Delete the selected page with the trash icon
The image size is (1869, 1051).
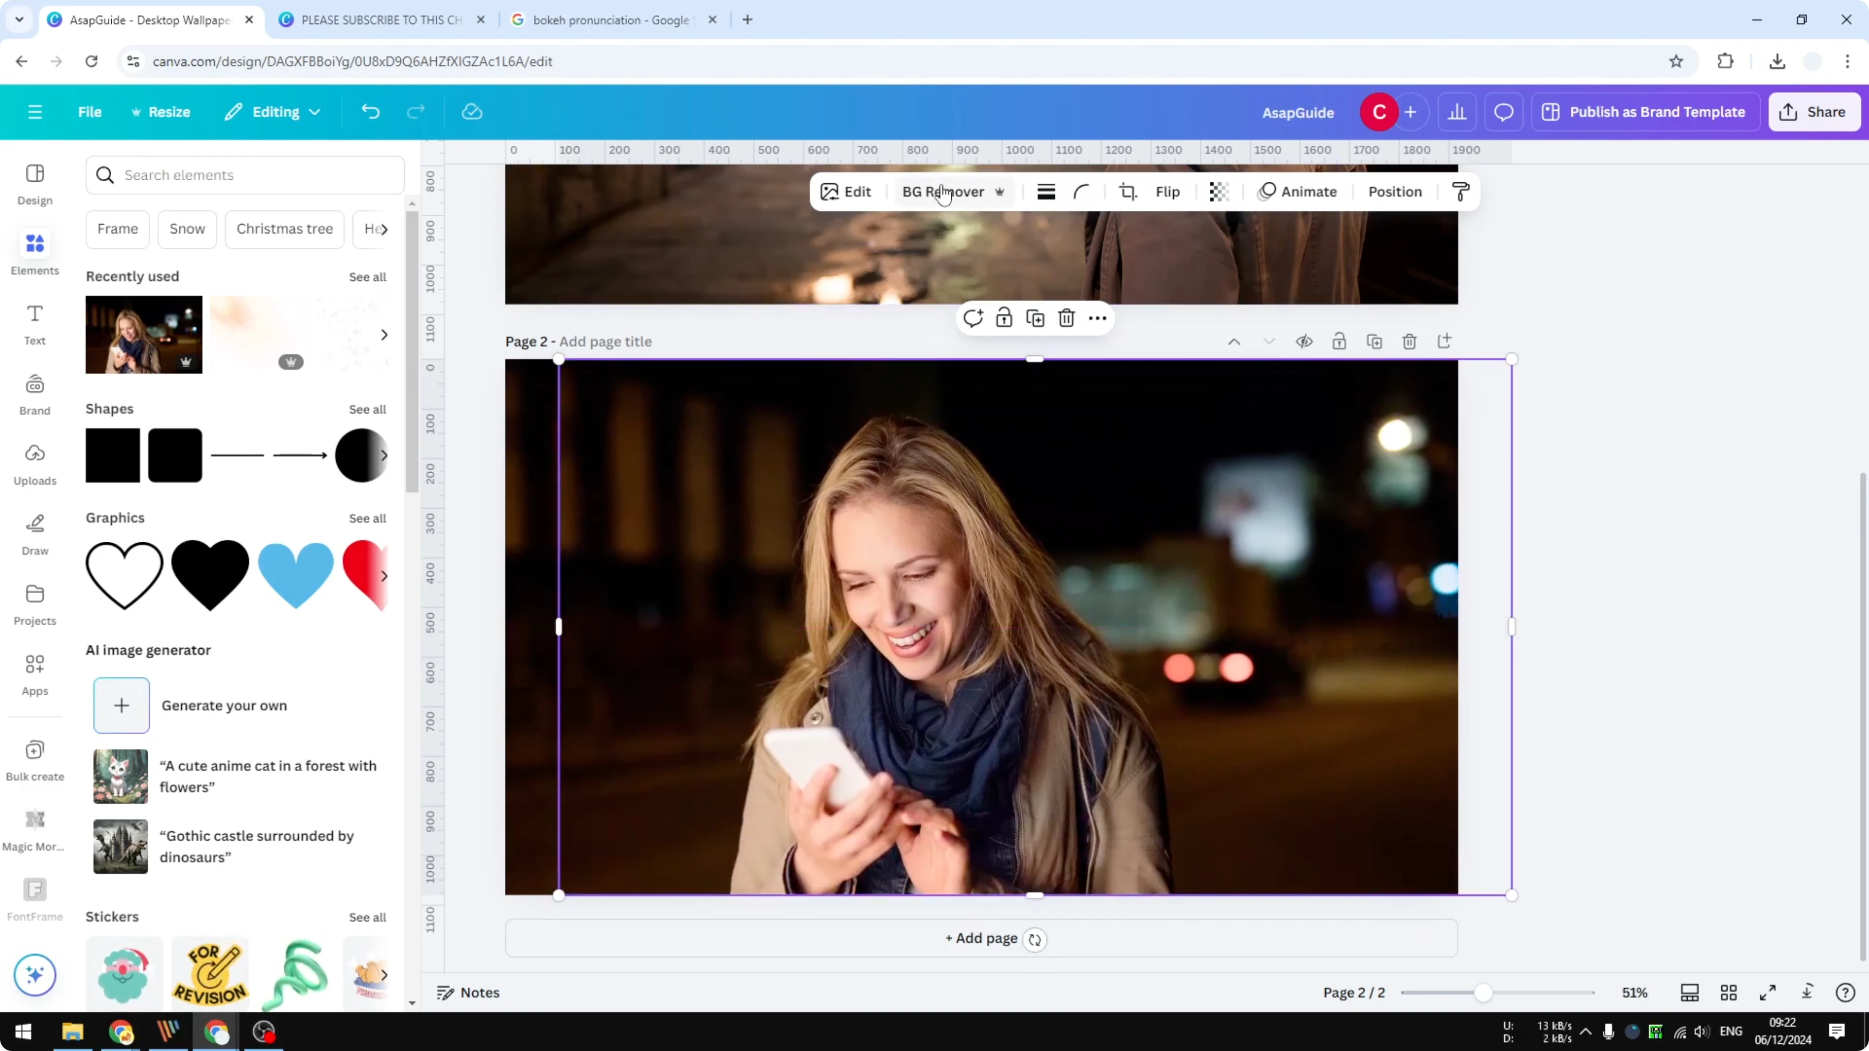tap(1409, 341)
